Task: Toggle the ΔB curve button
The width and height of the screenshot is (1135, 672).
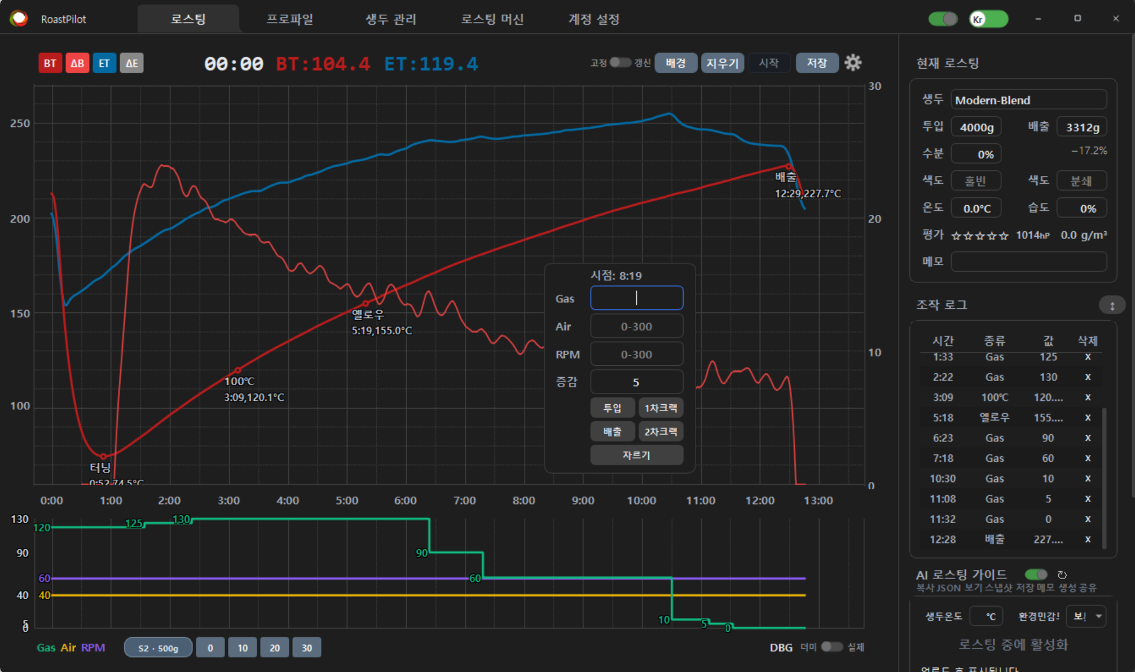Action: pyautogui.click(x=77, y=63)
